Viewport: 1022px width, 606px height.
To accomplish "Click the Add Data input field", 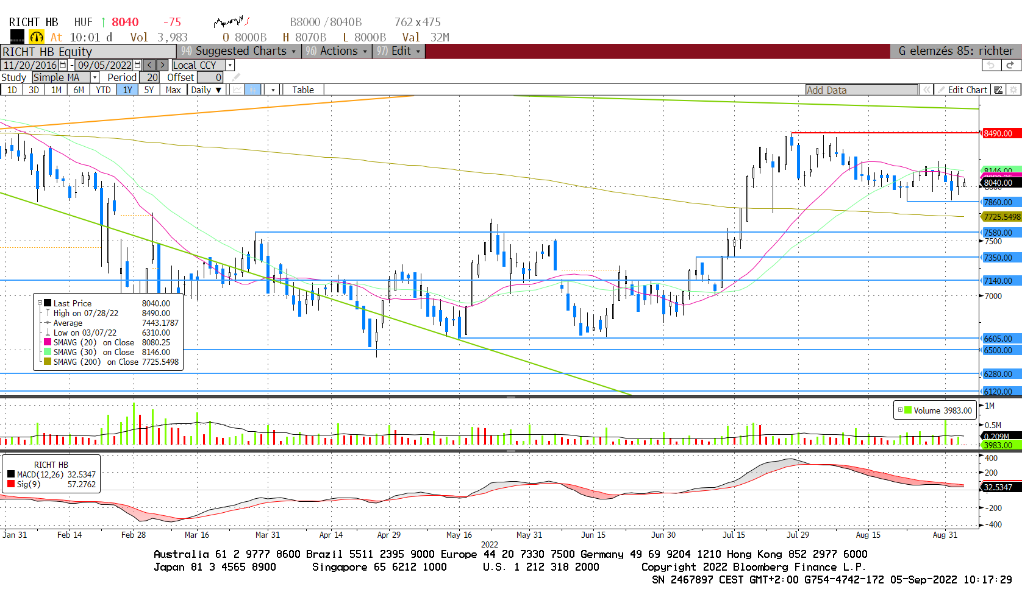I will [861, 90].
